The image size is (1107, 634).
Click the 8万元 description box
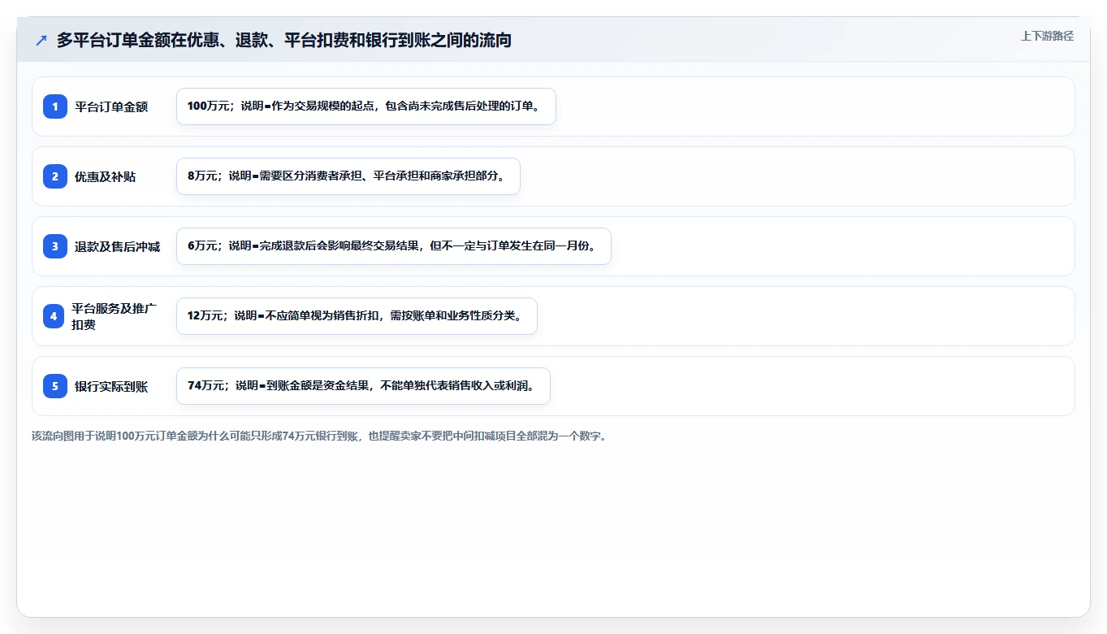(348, 176)
